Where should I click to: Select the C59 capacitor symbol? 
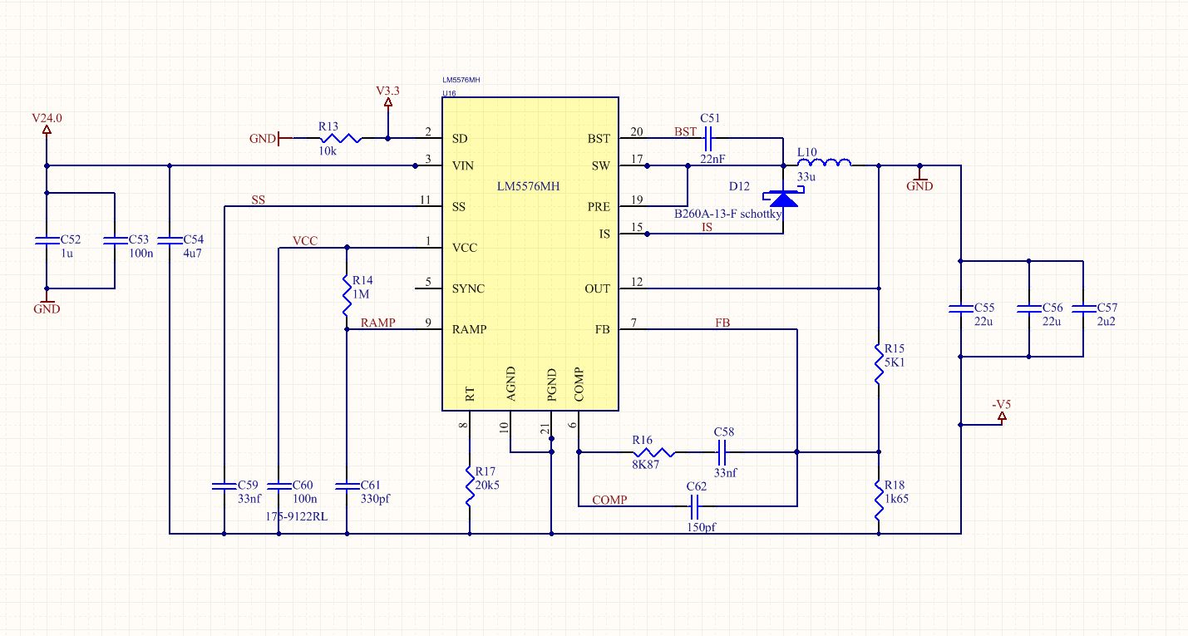(x=224, y=486)
